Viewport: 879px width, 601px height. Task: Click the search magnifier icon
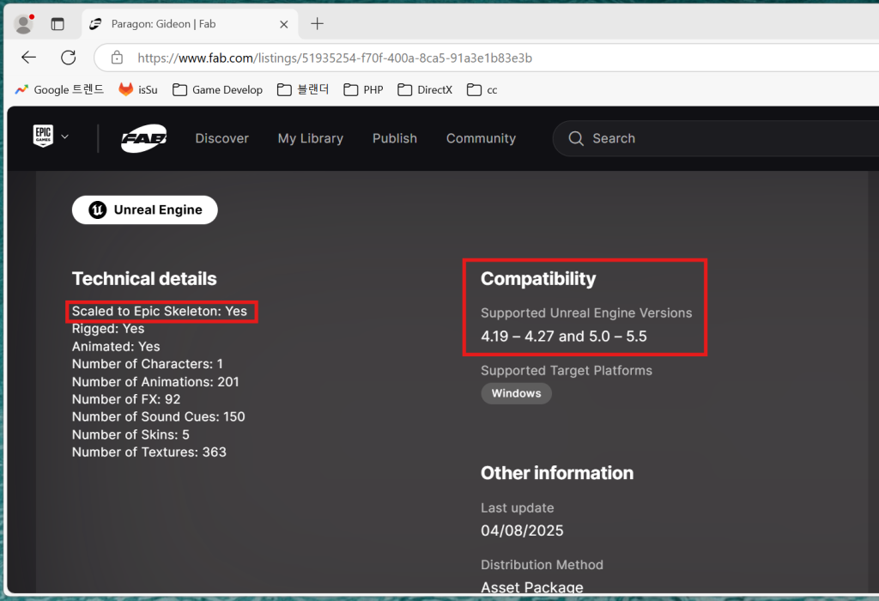coord(576,138)
